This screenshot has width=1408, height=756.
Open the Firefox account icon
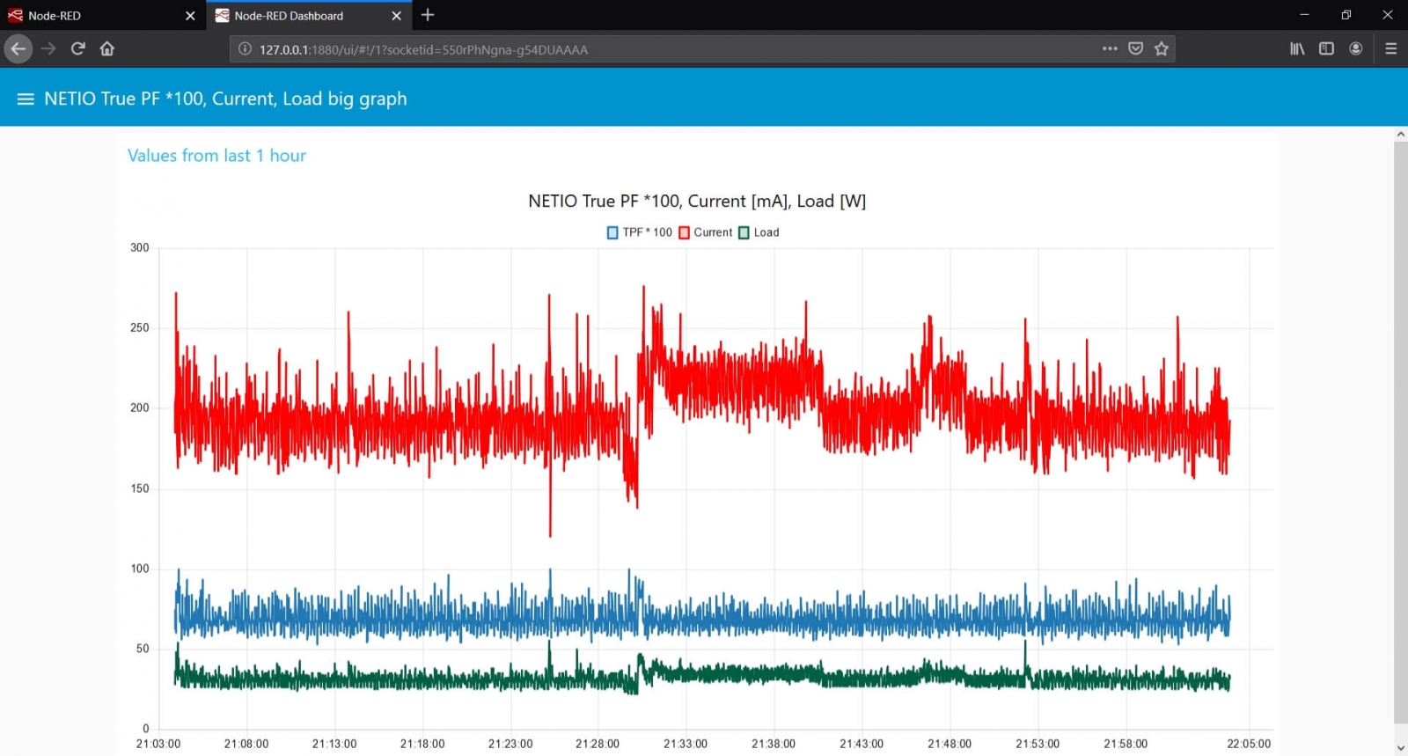pos(1356,48)
